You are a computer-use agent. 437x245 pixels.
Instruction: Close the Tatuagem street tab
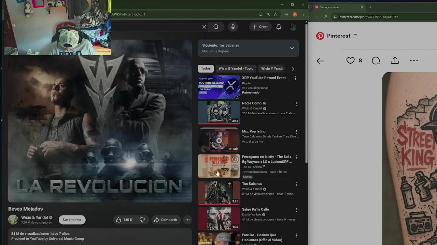click(362, 7)
